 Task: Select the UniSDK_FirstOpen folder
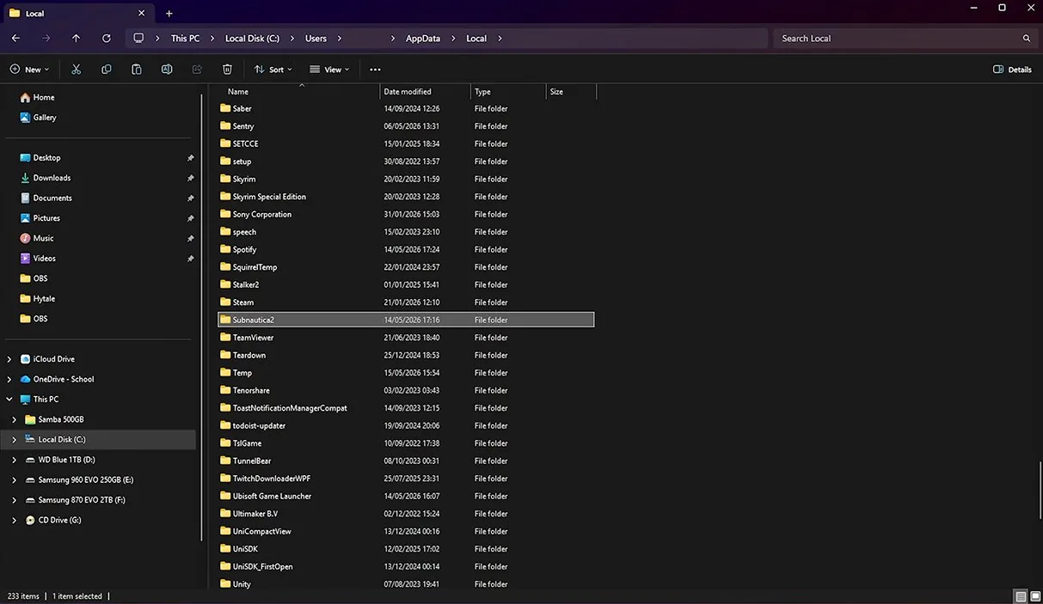pyautogui.click(x=406, y=566)
